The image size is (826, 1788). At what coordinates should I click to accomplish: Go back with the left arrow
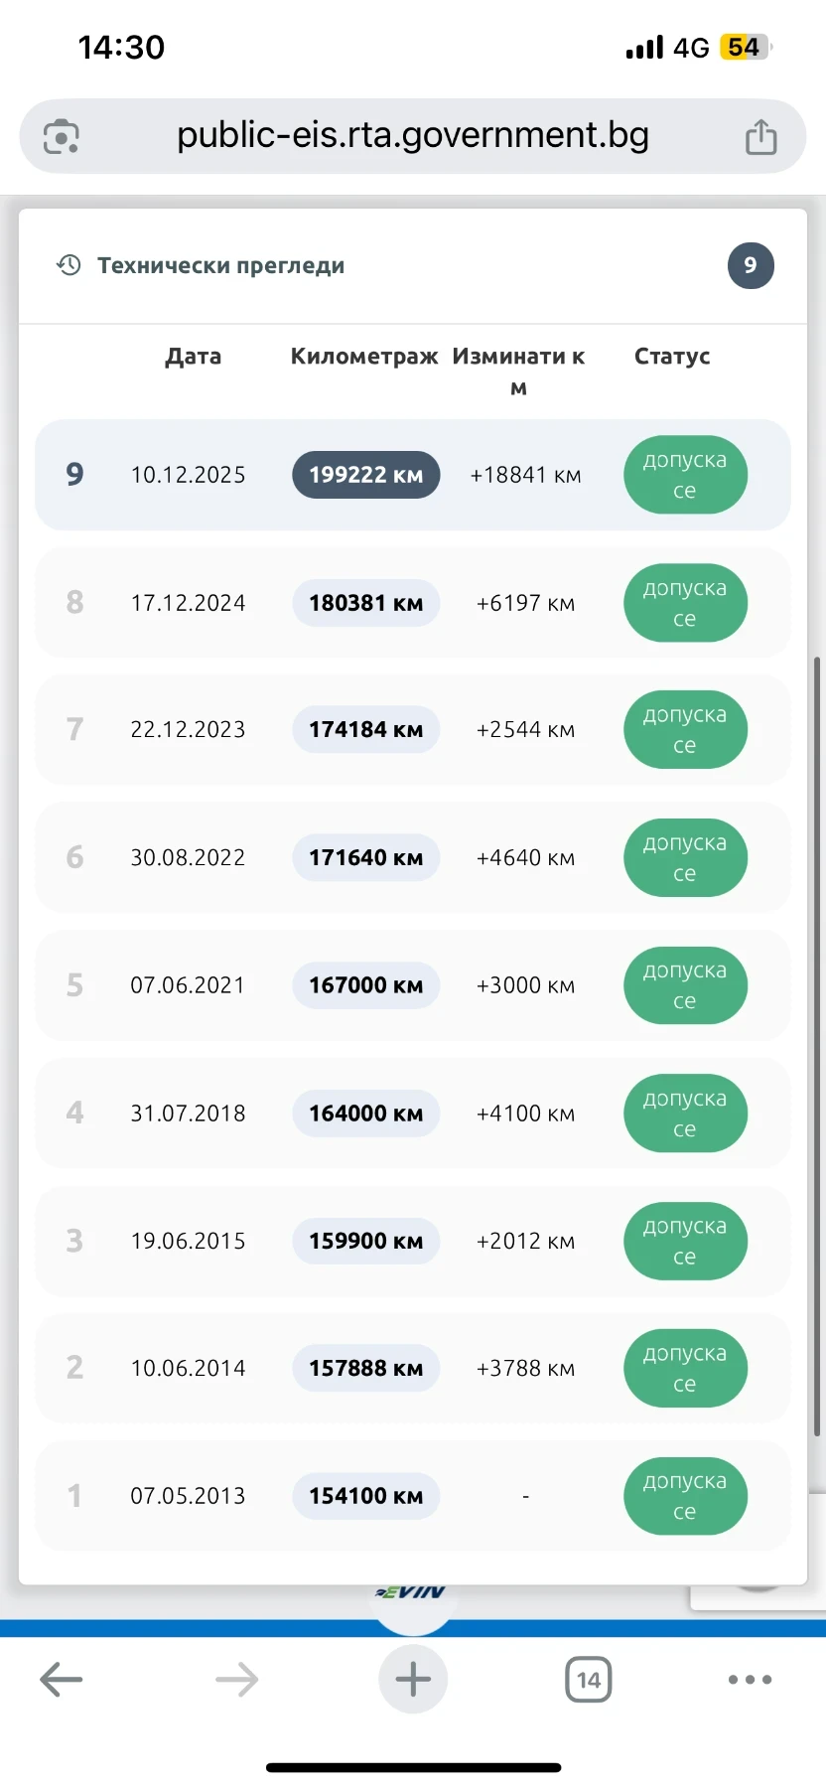62,1680
